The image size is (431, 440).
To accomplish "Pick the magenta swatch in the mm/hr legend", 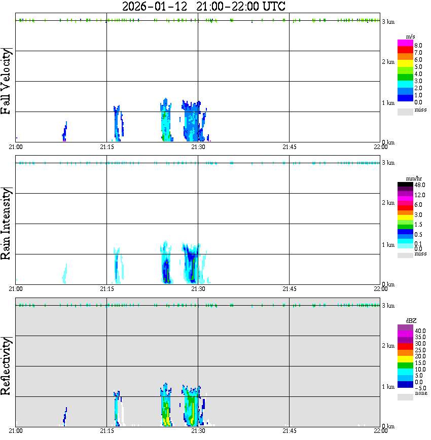I will 405,199.
